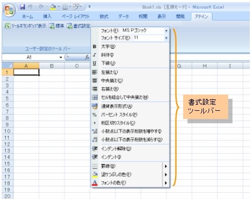Open the font name dropdown arrow
Image resolution: width=252 pixels, height=201 pixels.
tap(166, 31)
